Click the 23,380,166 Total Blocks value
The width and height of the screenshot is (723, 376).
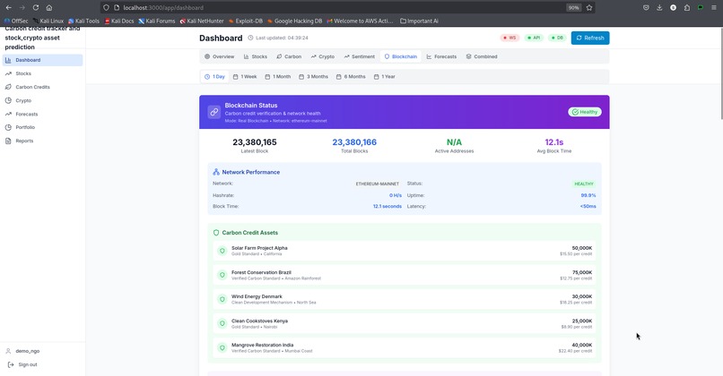354,142
